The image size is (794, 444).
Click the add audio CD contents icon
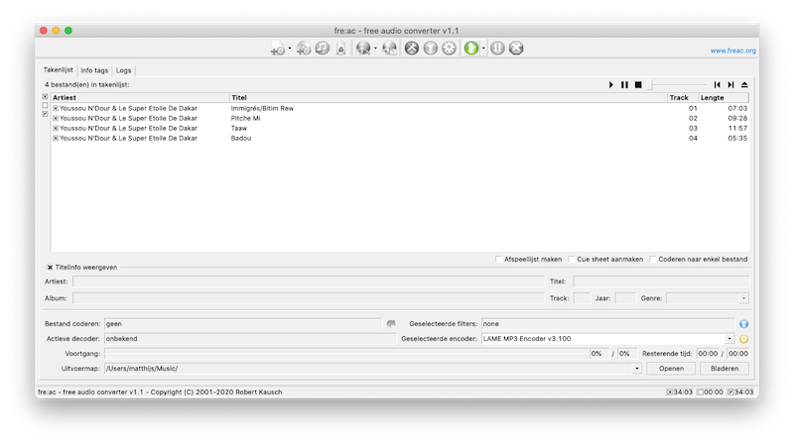pos(304,48)
